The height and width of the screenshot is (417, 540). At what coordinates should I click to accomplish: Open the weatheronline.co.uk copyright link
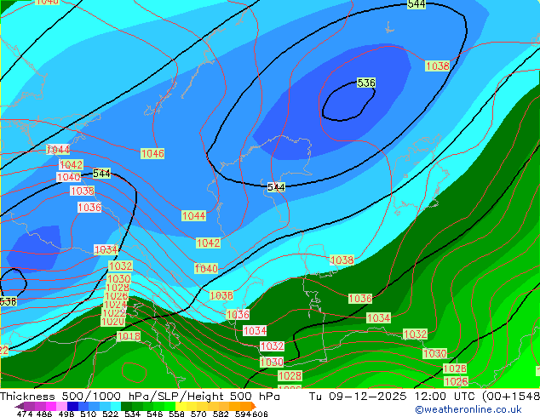tap(468, 409)
